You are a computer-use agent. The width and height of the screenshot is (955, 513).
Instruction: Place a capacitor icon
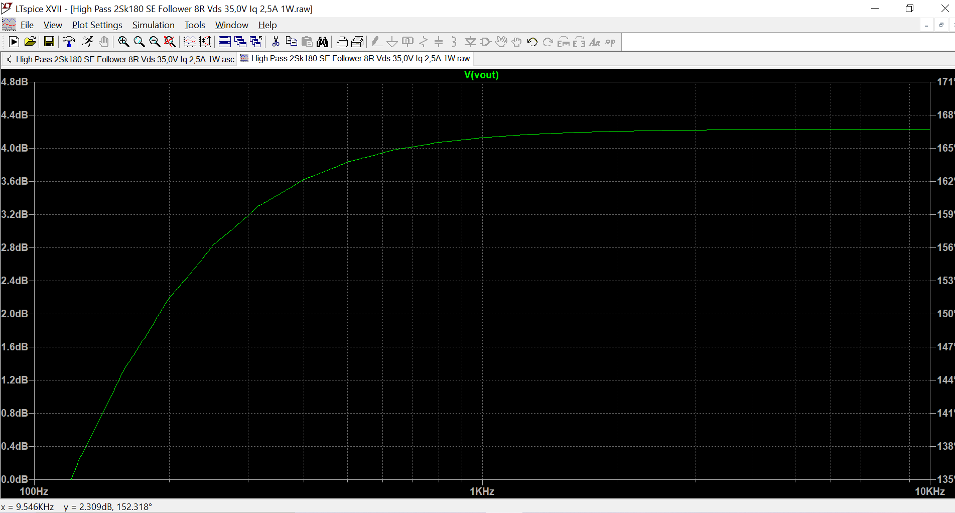tap(439, 42)
